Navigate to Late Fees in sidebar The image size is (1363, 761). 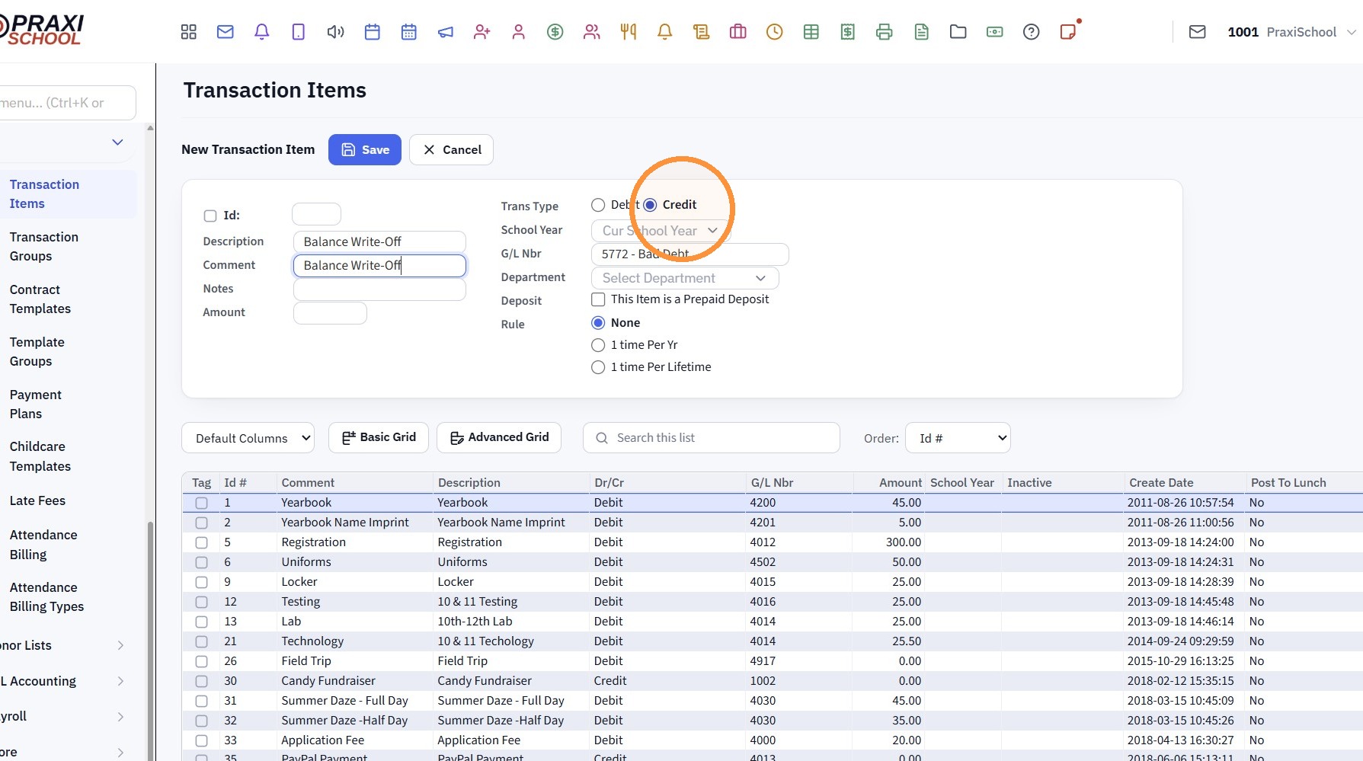tap(37, 500)
